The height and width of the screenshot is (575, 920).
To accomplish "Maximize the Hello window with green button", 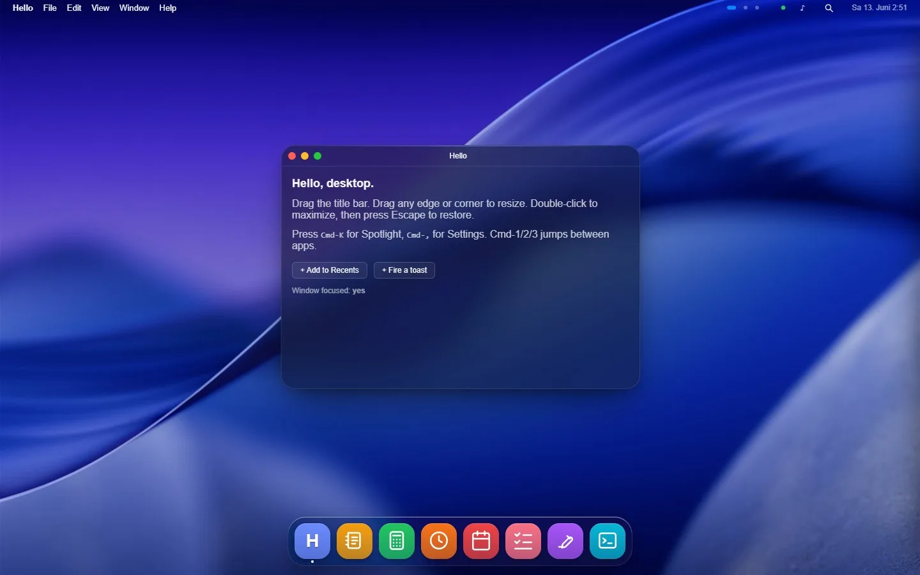I will click(318, 156).
